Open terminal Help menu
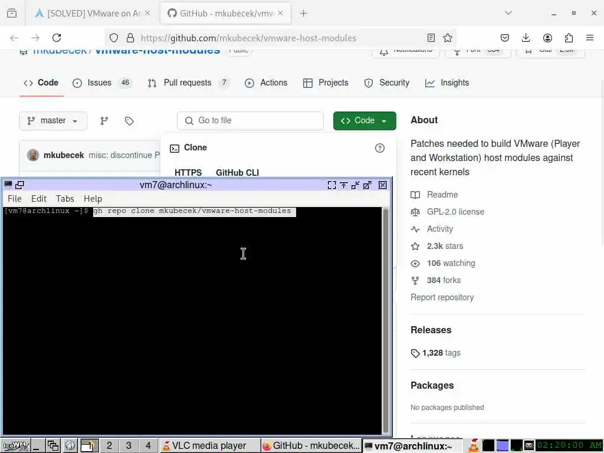 pos(93,199)
